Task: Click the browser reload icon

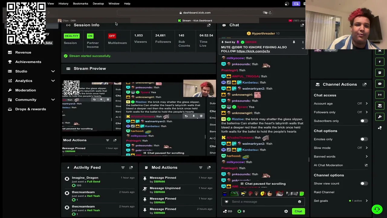Action: tap(270, 13)
